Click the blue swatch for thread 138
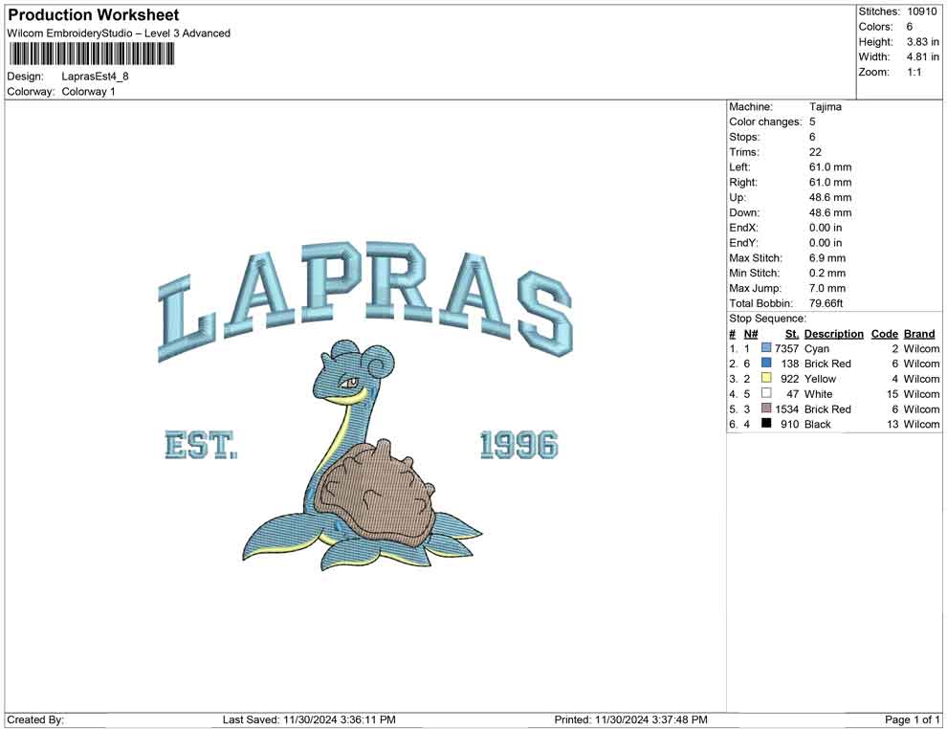This screenshot has height=729, width=947. point(766,363)
